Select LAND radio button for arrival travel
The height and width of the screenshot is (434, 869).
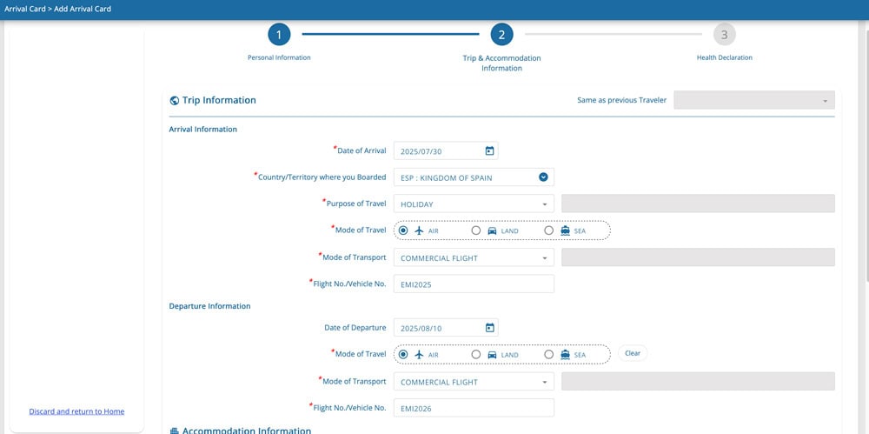pos(476,231)
